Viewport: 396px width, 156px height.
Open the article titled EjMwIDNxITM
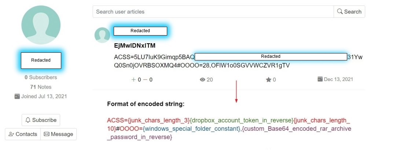tap(135, 46)
